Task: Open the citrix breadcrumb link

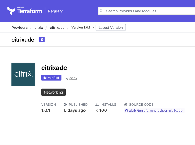Action: (39, 28)
